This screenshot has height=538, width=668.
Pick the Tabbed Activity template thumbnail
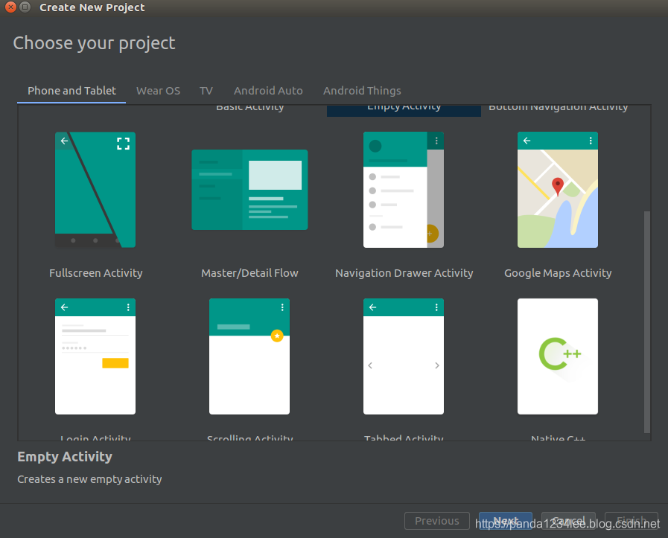tap(404, 356)
